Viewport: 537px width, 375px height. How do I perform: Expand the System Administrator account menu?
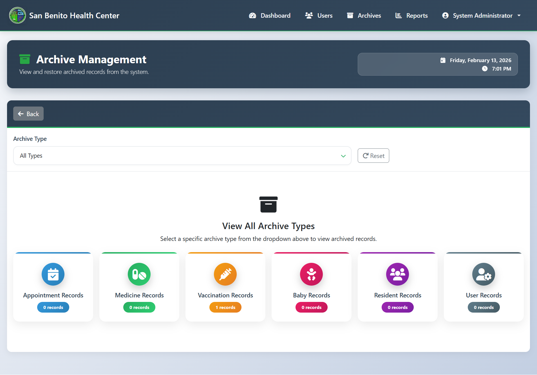481,16
